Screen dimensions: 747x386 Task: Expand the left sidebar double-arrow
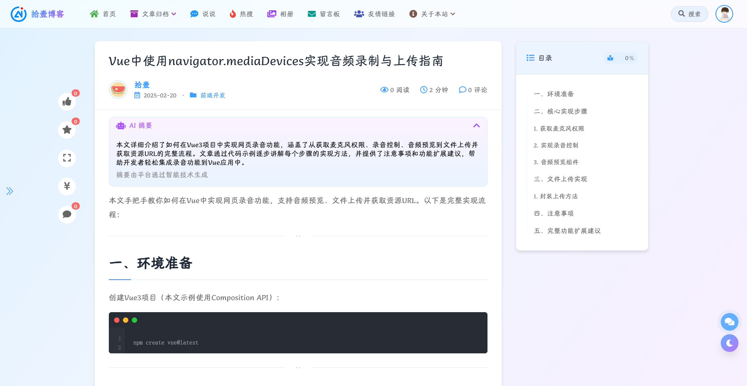pos(10,191)
